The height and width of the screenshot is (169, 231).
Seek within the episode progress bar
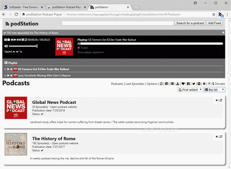point(150,44)
